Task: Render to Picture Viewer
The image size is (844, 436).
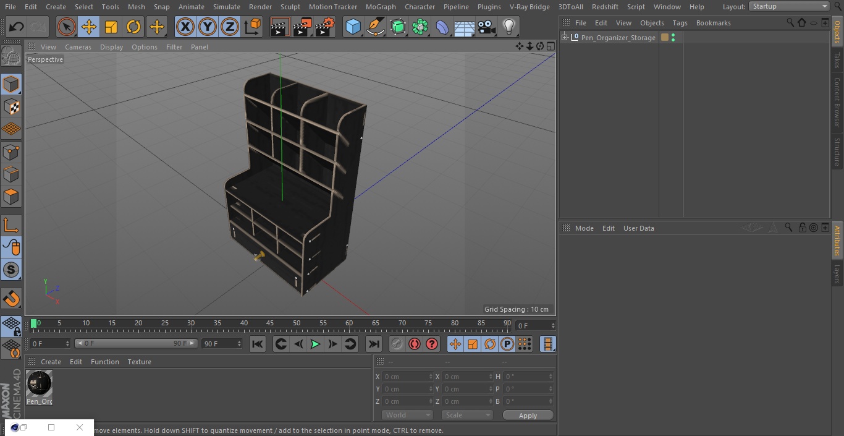Action: coord(302,27)
